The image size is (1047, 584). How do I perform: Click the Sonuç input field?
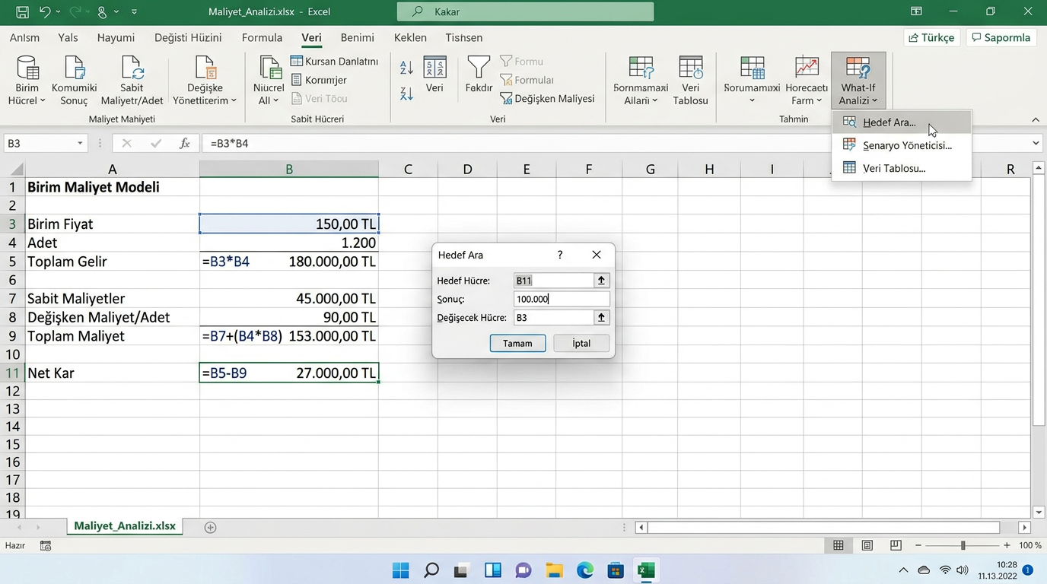[x=562, y=299]
